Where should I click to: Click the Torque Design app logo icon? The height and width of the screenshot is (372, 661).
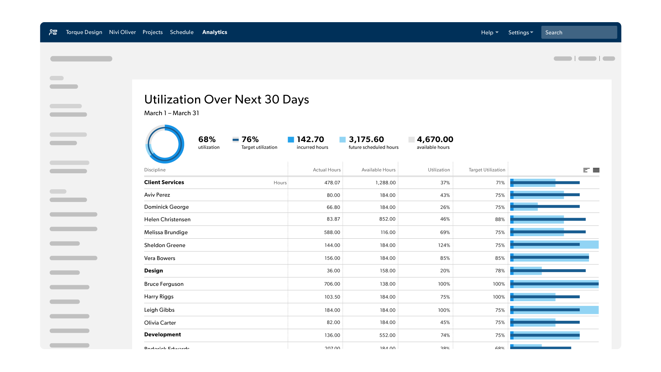(53, 32)
